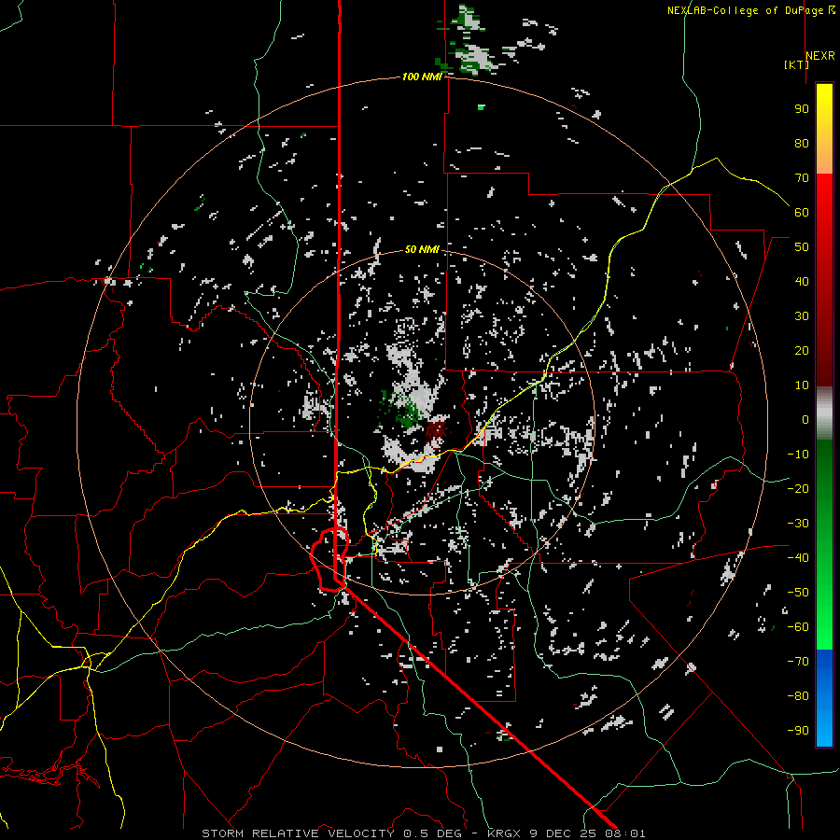Click the -90 value on the velocity scale
Screen dimensions: 840x840
798,731
